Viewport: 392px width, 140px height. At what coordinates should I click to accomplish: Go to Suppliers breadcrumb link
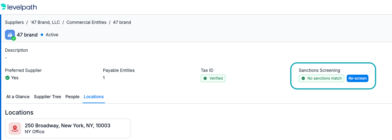[14, 22]
